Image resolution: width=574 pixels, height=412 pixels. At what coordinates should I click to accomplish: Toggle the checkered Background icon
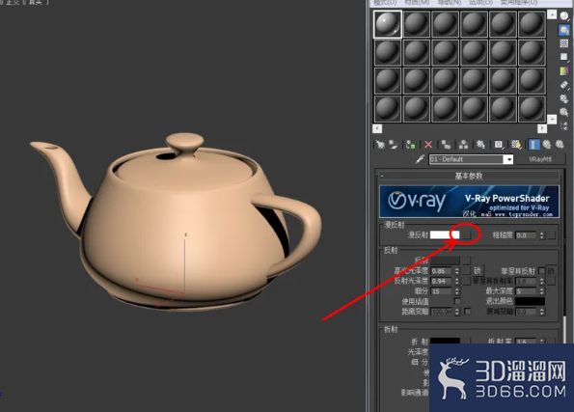click(x=564, y=43)
